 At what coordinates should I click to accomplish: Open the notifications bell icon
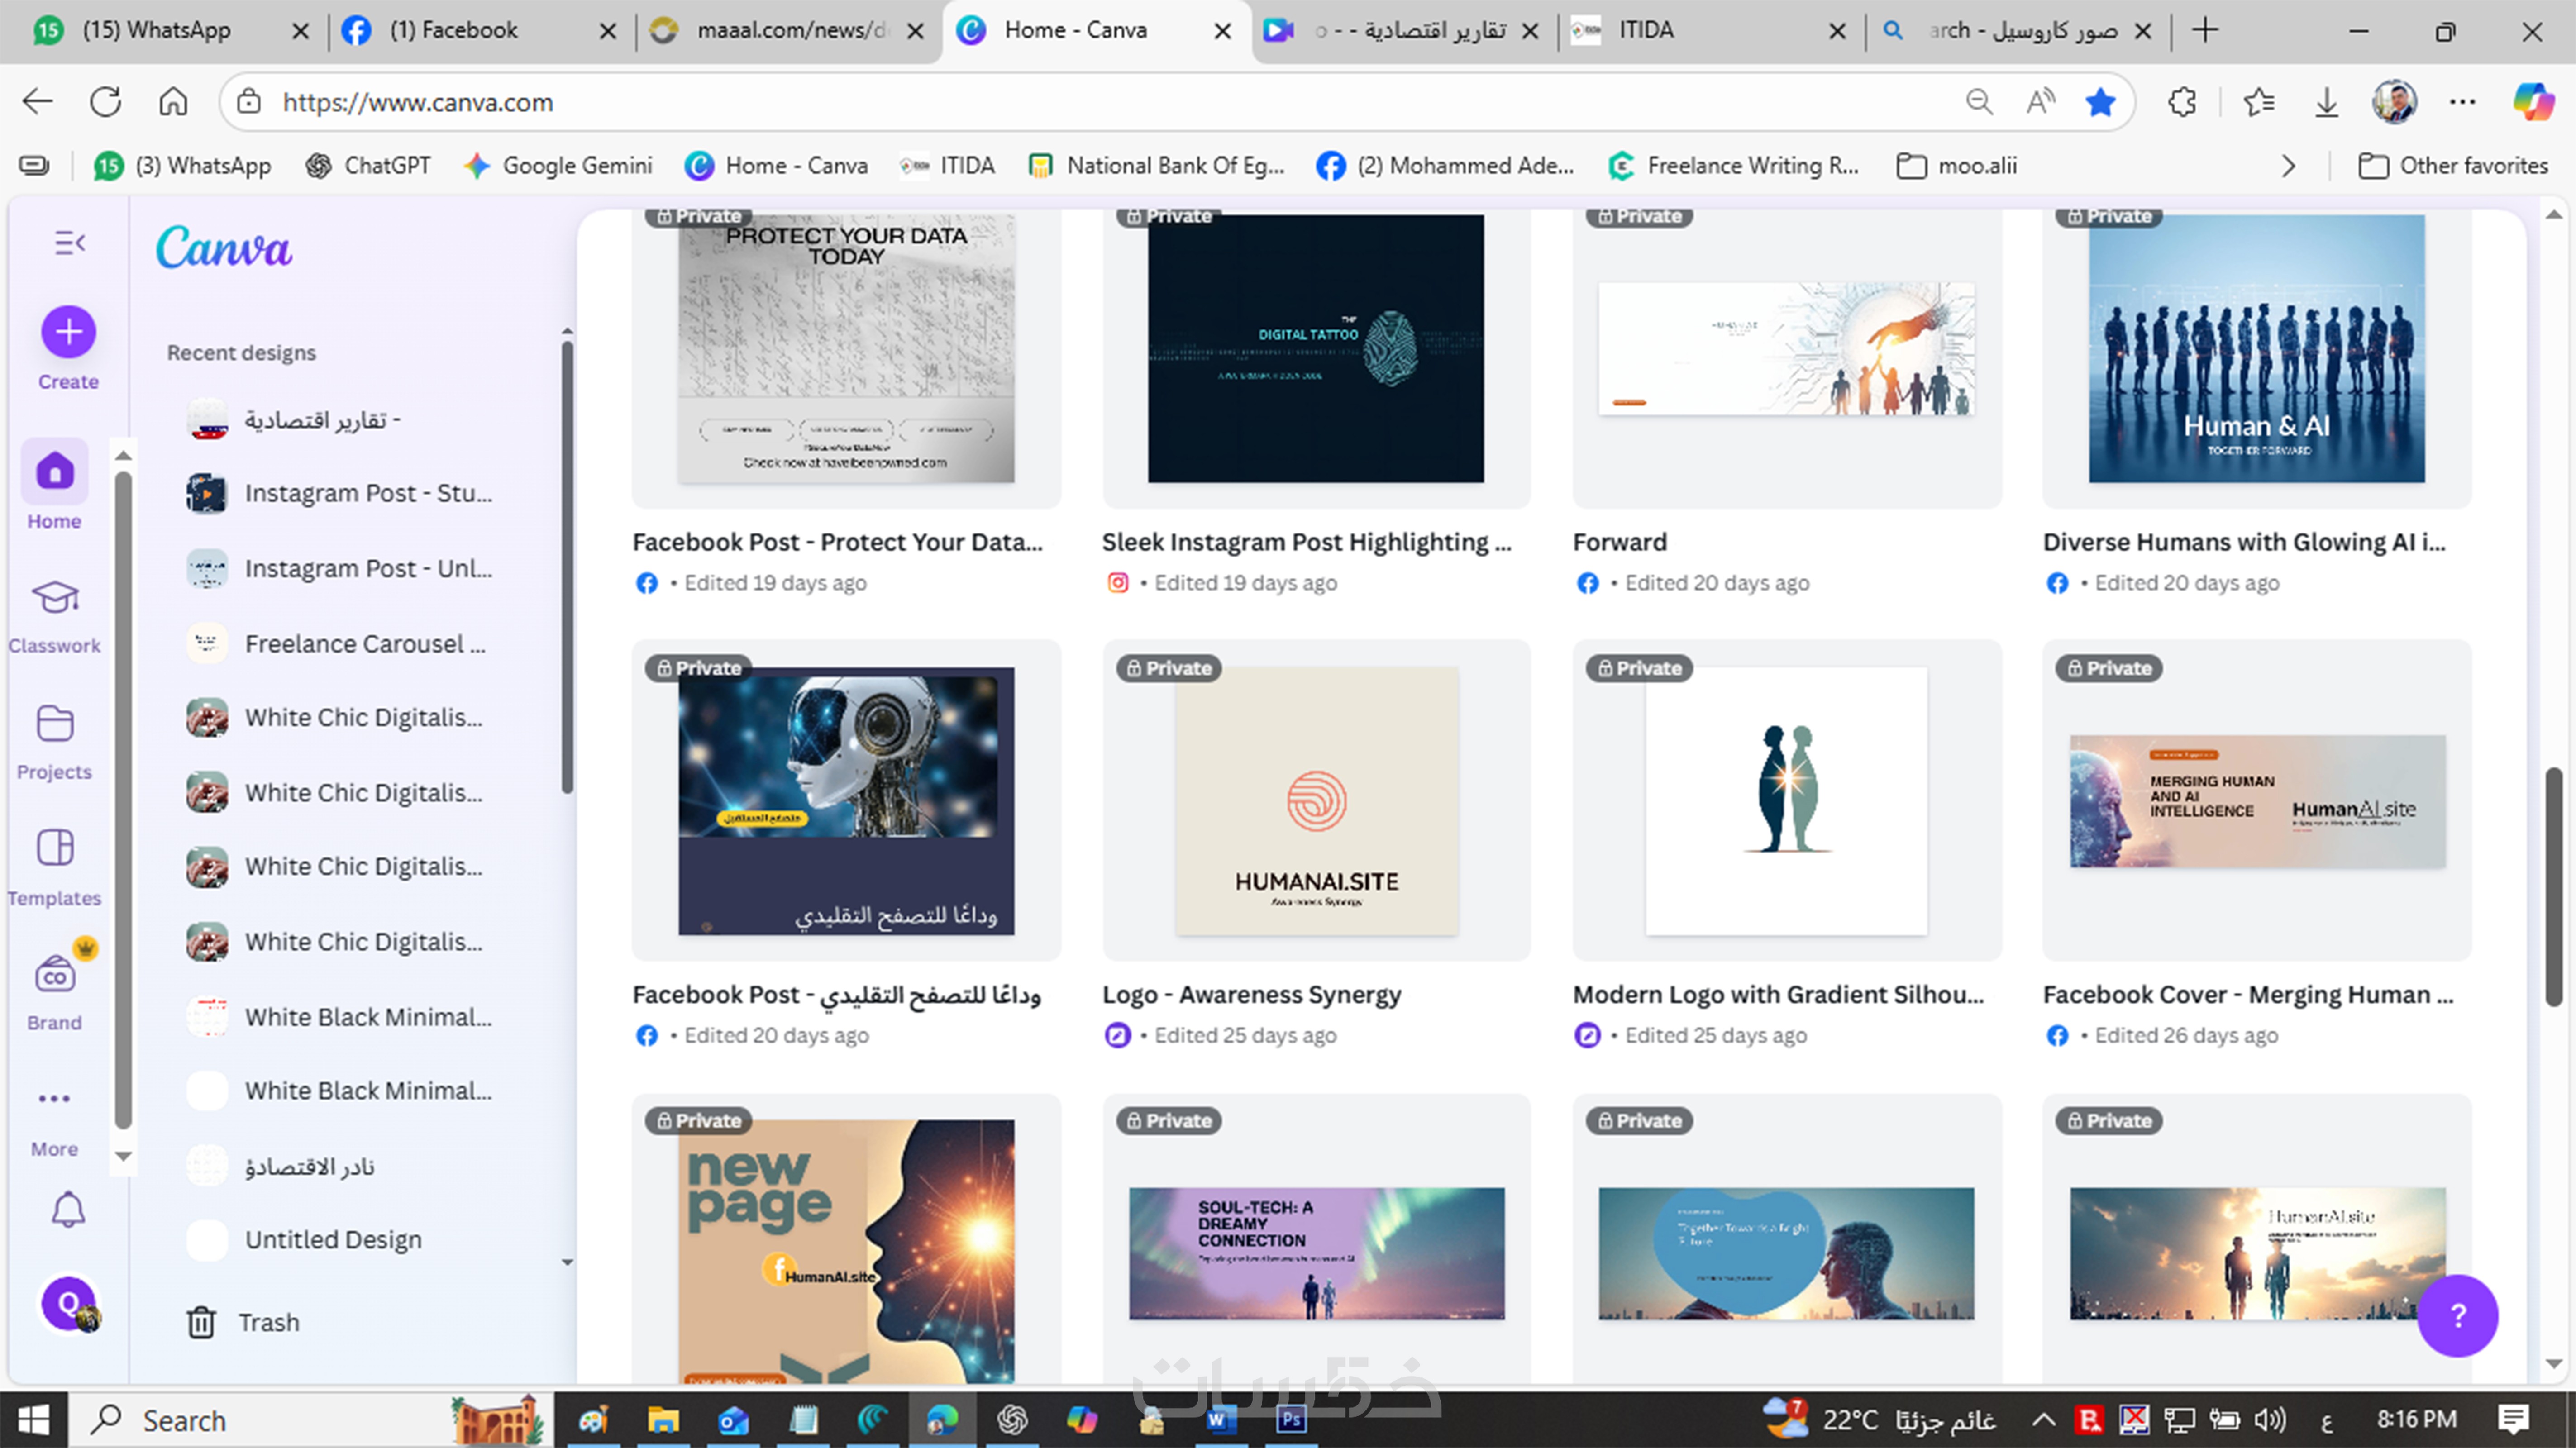click(x=68, y=1211)
